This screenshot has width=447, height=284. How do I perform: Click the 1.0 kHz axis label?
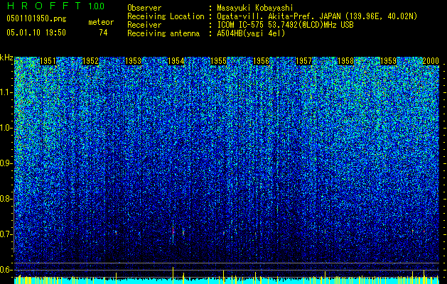coord(5,129)
